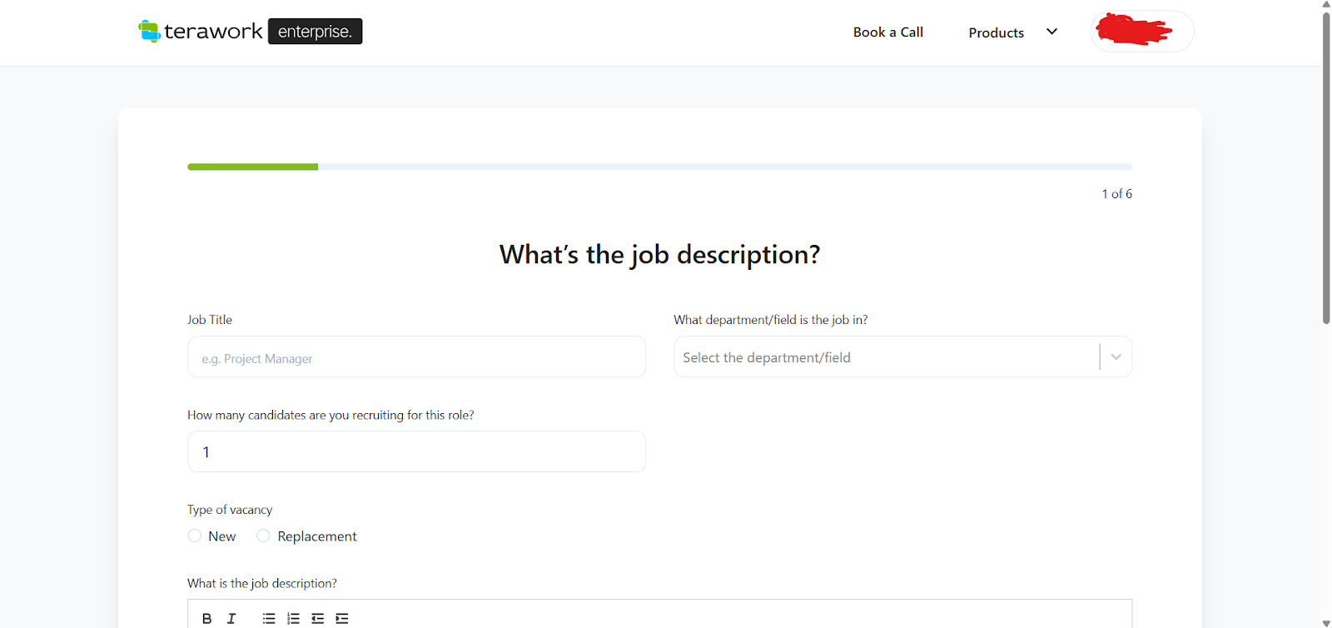The height and width of the screenshot is (628, 1332).
Task: Select the New vacancy radio button
Action: (195, 536)
